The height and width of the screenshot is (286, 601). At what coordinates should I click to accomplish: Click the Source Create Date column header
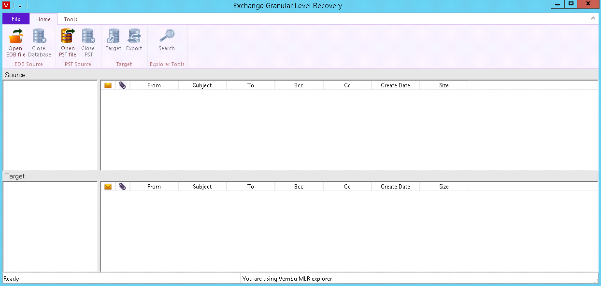point(396,85)
